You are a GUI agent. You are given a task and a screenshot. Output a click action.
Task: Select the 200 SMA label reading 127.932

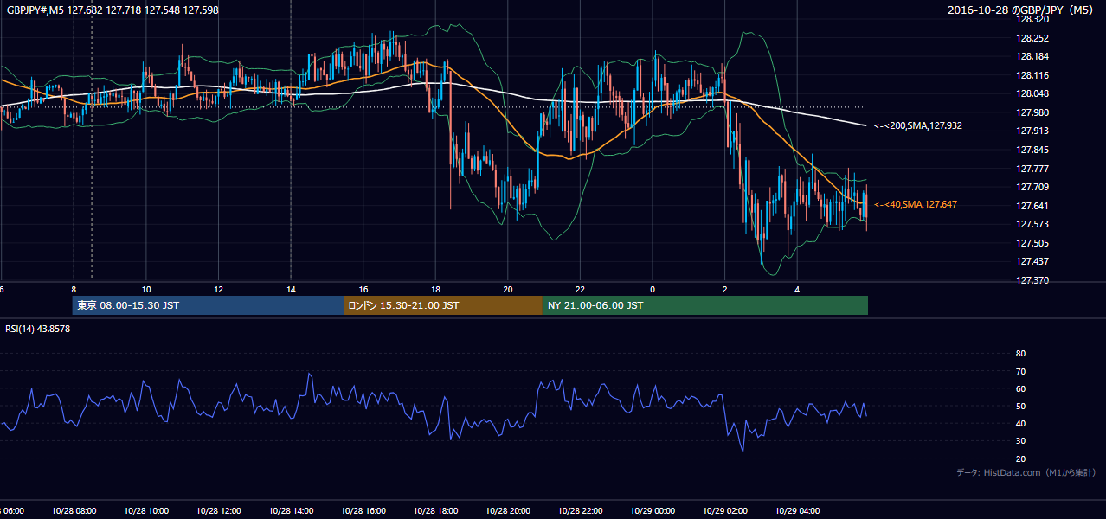(x=918, y=126)
